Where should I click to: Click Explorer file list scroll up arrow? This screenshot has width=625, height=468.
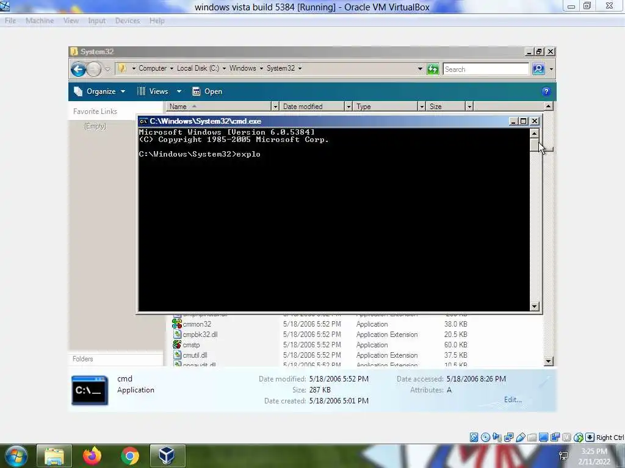pyautogui.click(x=549, y=106)
